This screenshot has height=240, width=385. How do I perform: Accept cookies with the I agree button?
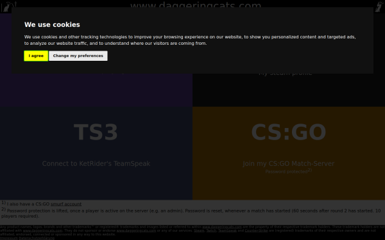tap(36, 56)
